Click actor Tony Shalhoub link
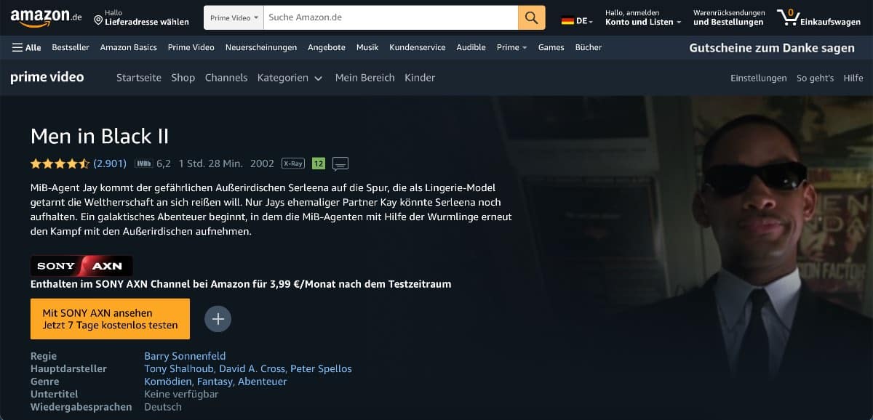873x420 pixels. 180,368
